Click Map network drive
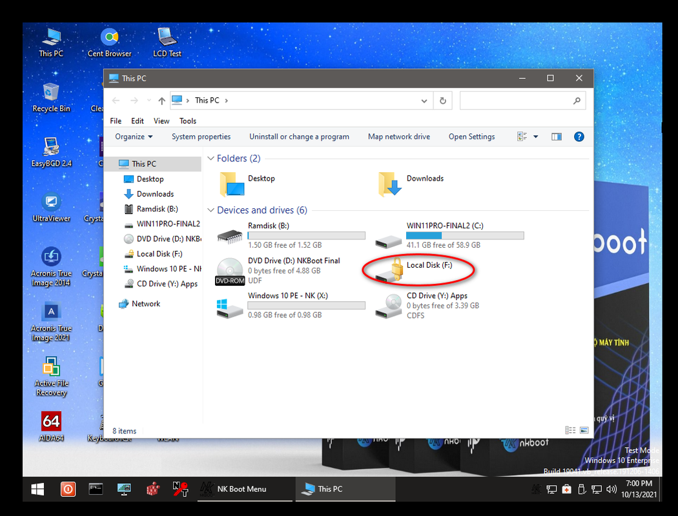Image resolution: width=678 pixels, height=516 pixels. (x=398, y=137)
